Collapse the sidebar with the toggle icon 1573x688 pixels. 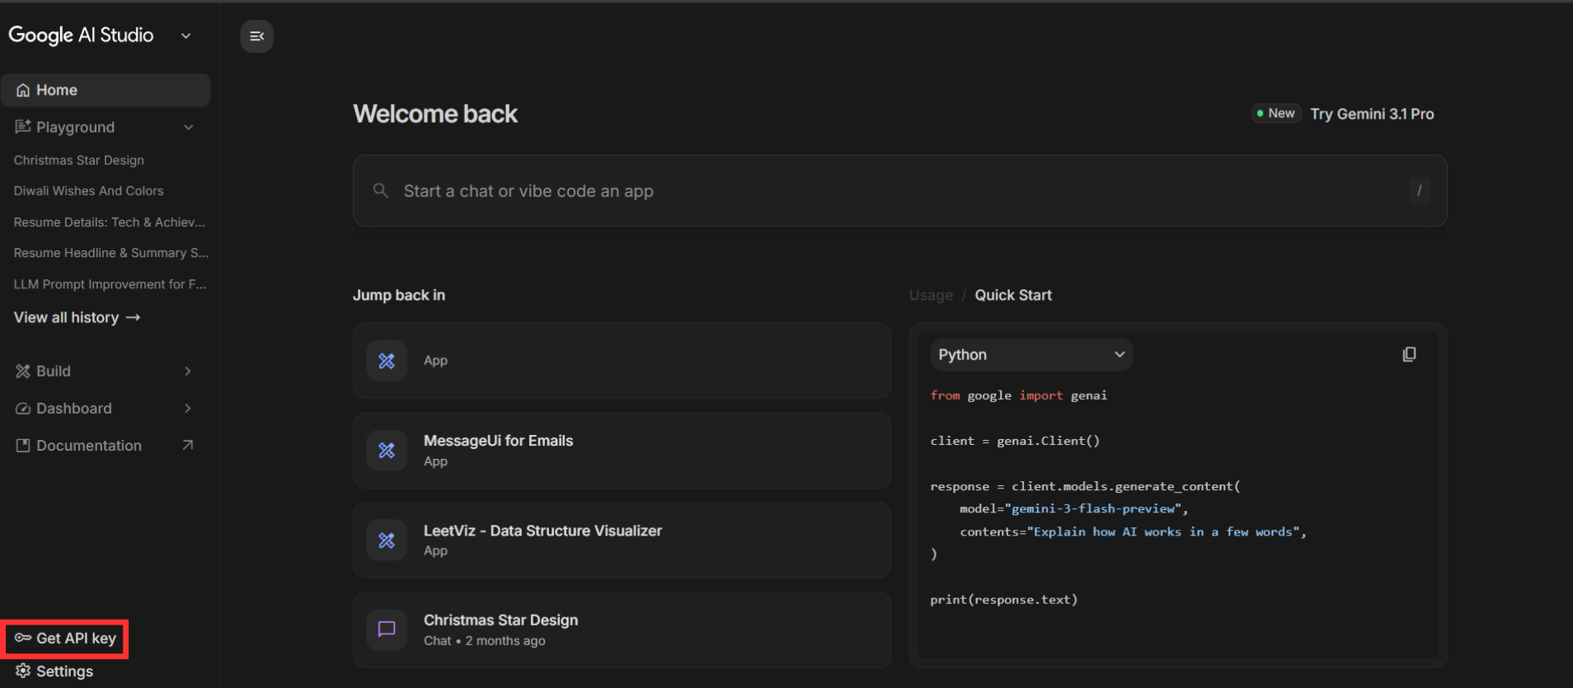256,36
